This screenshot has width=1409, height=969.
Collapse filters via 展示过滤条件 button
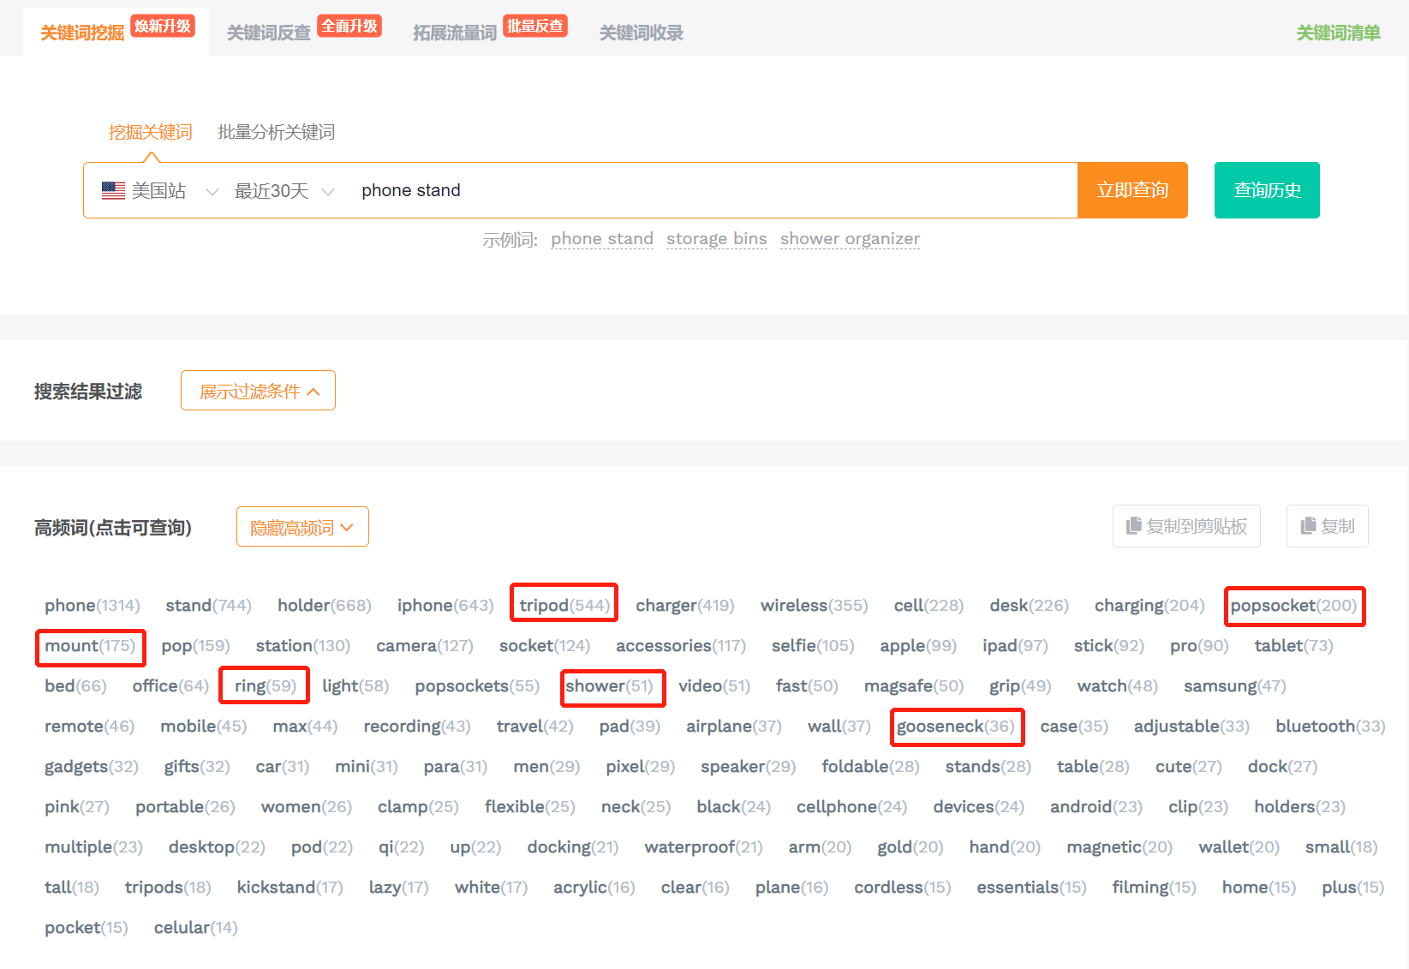coord(258,391)
